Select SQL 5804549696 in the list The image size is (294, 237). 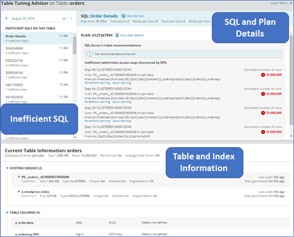pos(37,50)
